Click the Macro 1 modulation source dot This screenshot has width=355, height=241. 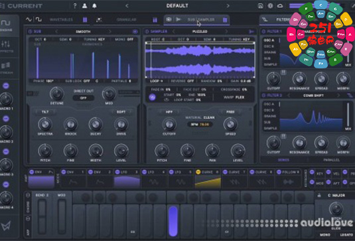[x=6, y=86]
